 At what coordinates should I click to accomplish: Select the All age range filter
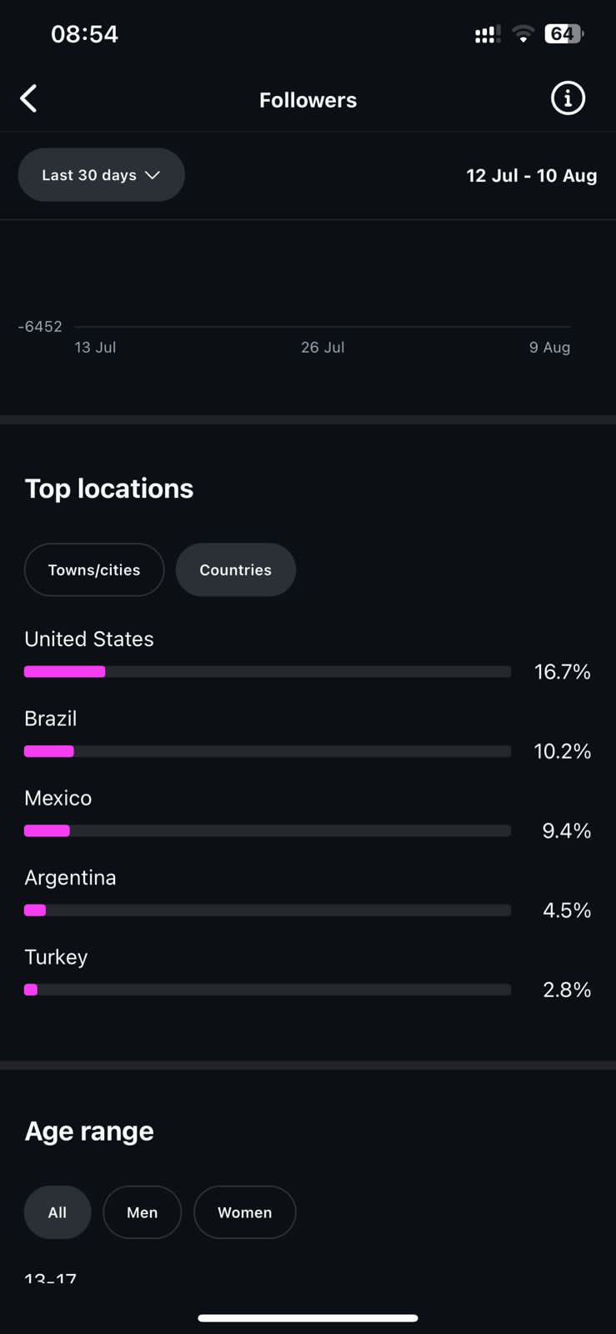[x=58, y=1212]
